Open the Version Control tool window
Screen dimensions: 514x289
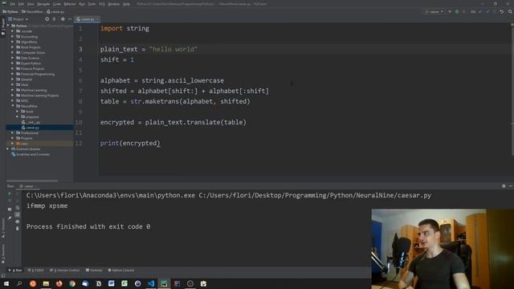click(64, 271)
